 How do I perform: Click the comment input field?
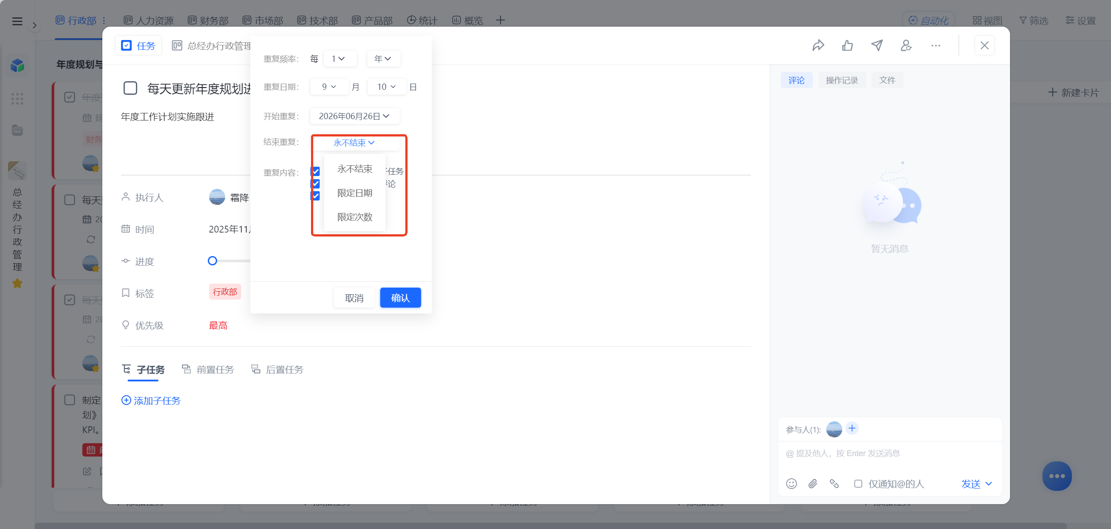point(890,453)
